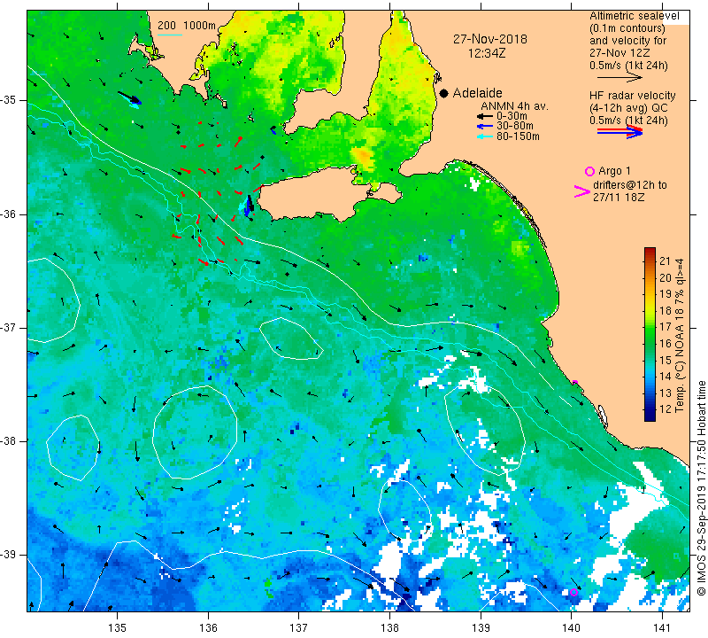Click the "Altimetric sealevel" legend title
This screenshot has height=638, width=708.
(634, 16)
